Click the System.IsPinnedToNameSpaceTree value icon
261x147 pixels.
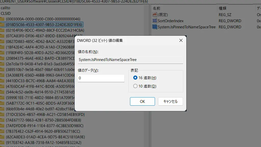(154, 27)
